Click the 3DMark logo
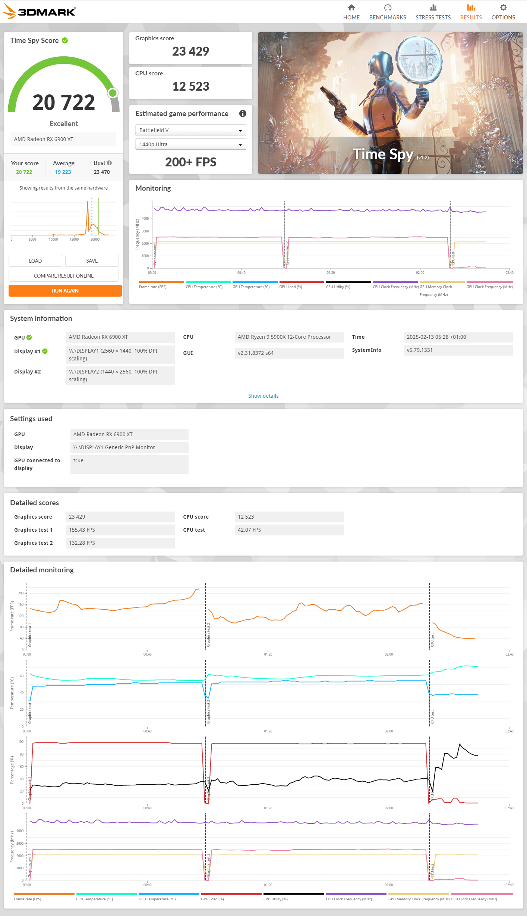Image resolution: width=527 pixels, height=916 pixels. tap(39, 11)
